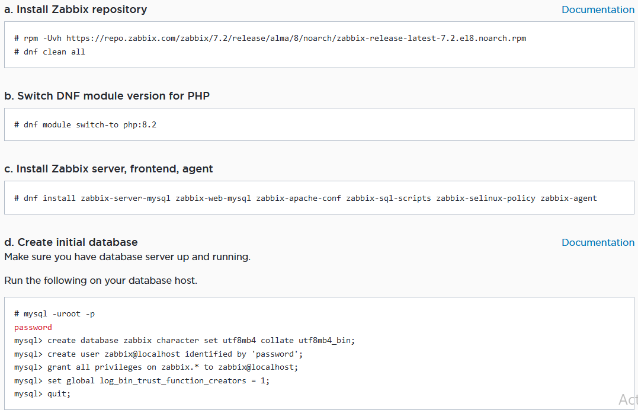Click the 'd. Create initial database' heading
Viewport: 638px width, 410px height.
point(71,242)
